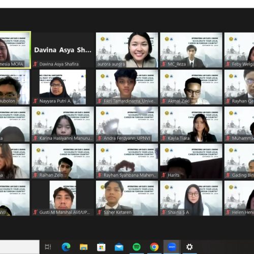Click the name label 'Akmal Zaki'

tap(179, 101)
